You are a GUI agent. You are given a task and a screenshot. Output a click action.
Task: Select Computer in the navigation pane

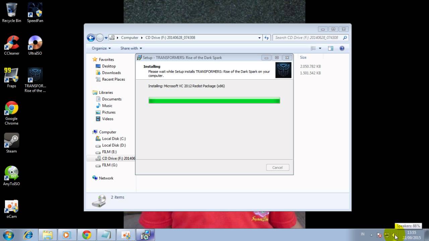tap(107, 132)
